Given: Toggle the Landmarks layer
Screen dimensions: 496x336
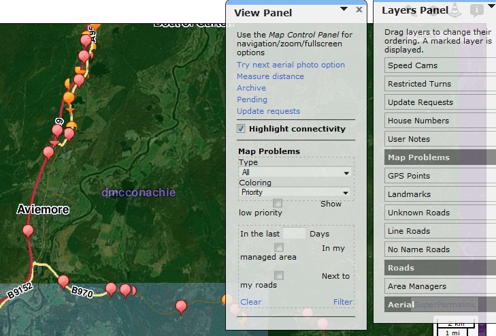Looking at the screenshot, I should tap(440, 194).
